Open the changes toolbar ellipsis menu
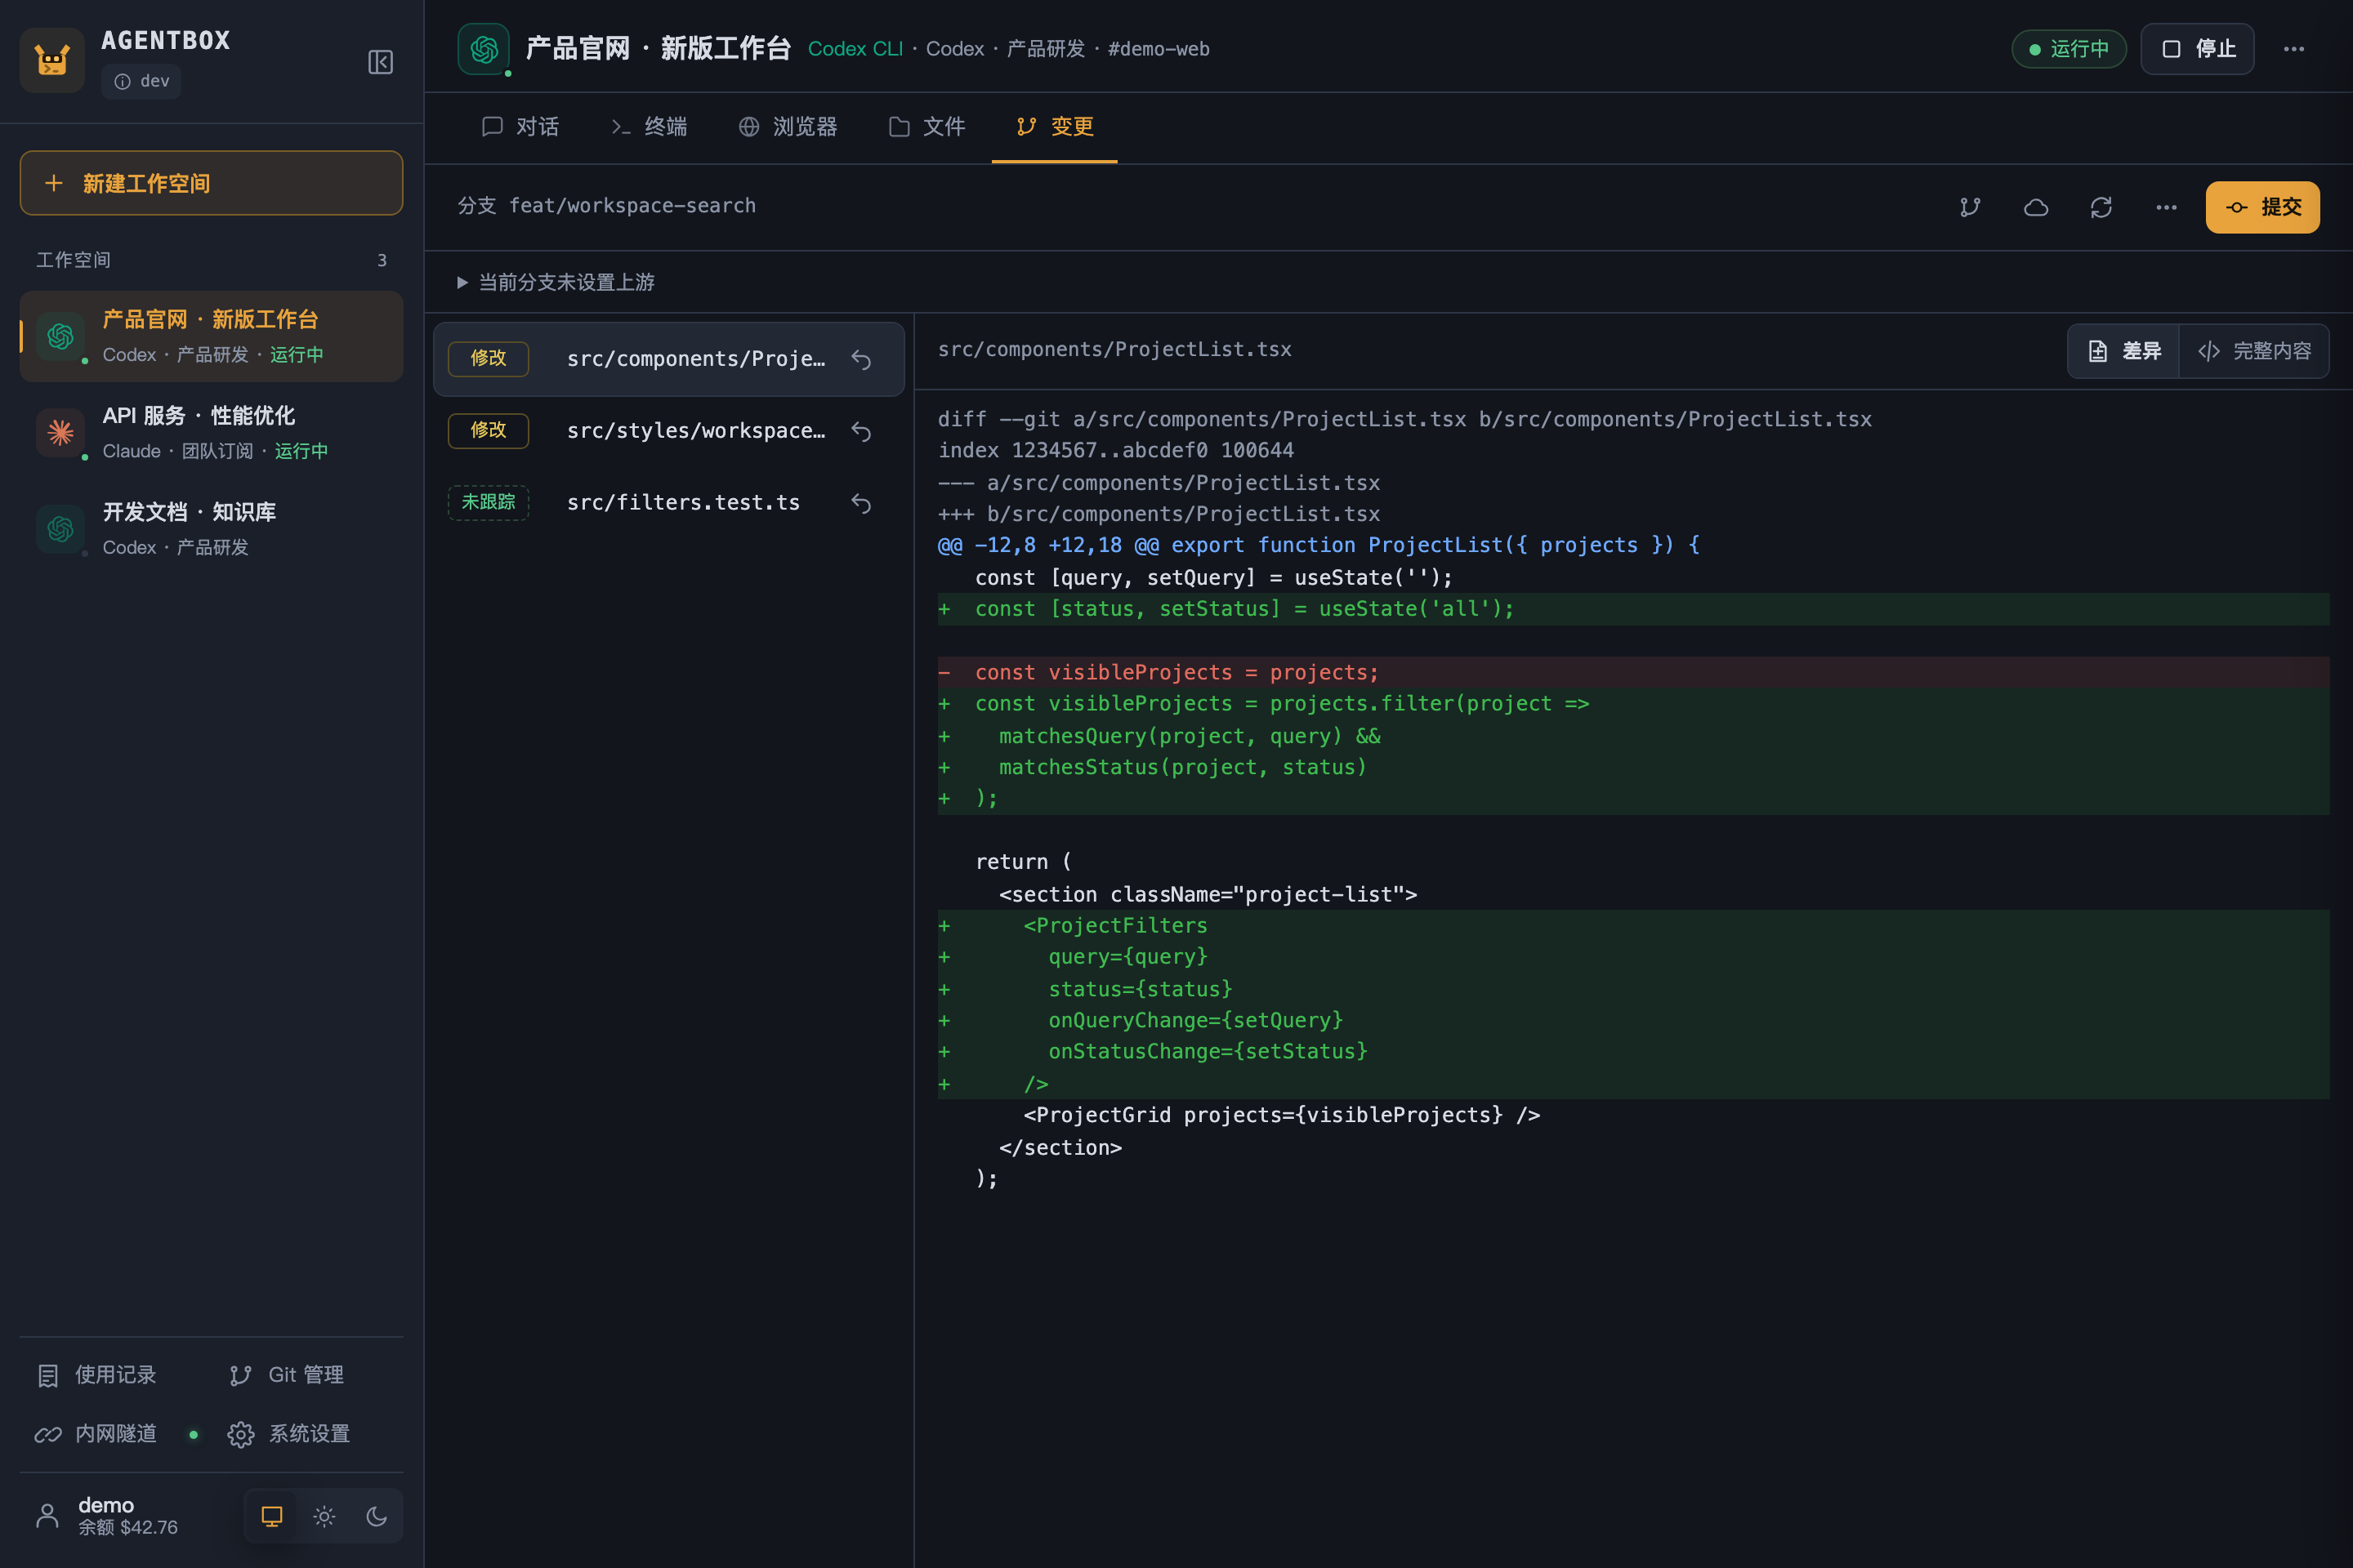 coord(2166,207)
